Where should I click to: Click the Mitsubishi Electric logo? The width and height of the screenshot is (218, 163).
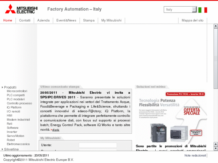[21, 9]
